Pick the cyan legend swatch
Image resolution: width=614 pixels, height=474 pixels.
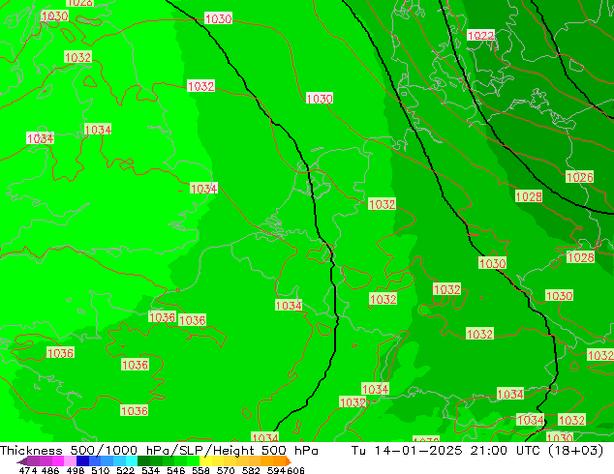pyautogui.click(x=132, y=461)
